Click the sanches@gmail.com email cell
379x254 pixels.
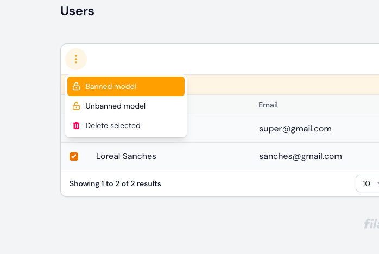click(300, 156)
